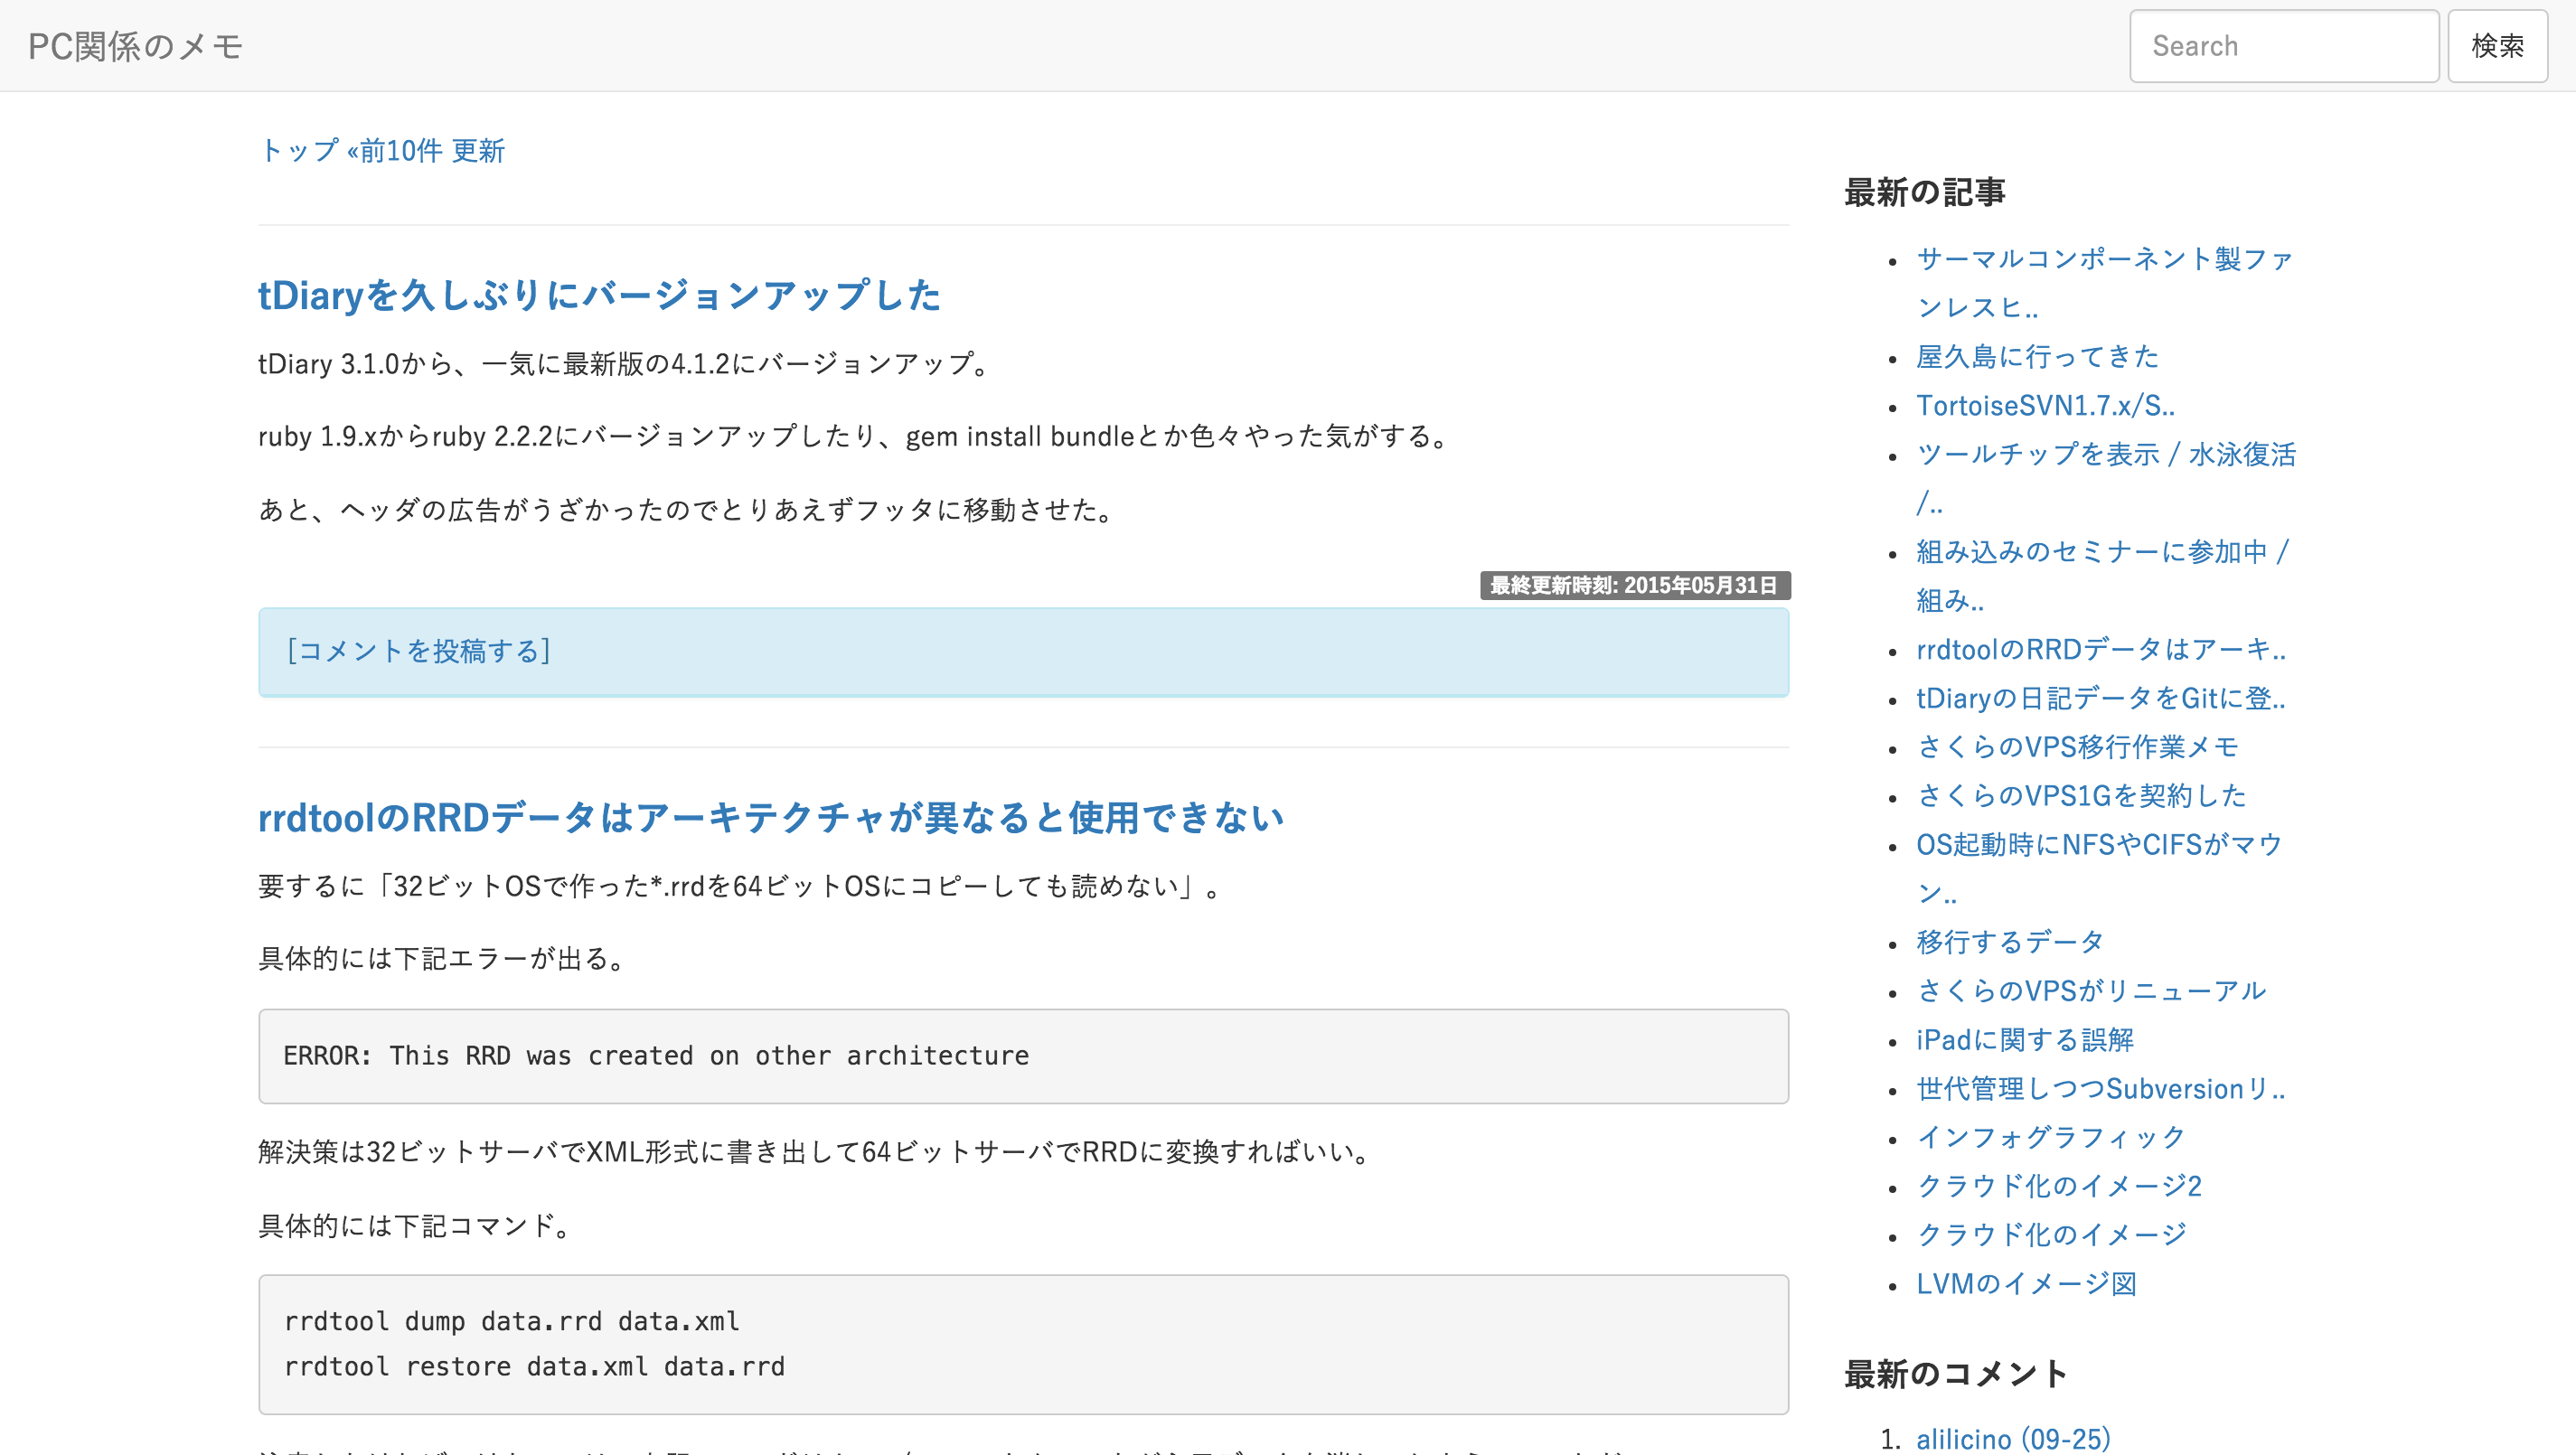Open the PC関係のメモ site title
Image resolution: width=2576 pixels, height=1455 pixels.
pyautogui.click(x=135, y=46)
